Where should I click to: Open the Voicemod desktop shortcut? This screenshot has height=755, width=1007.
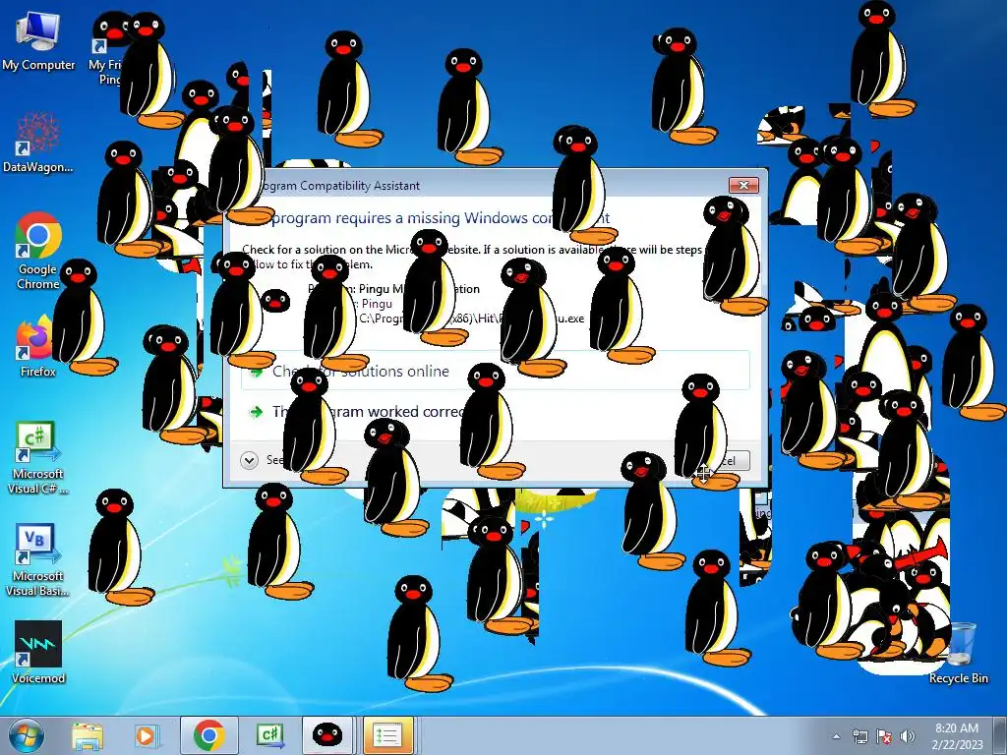point(38,652)
